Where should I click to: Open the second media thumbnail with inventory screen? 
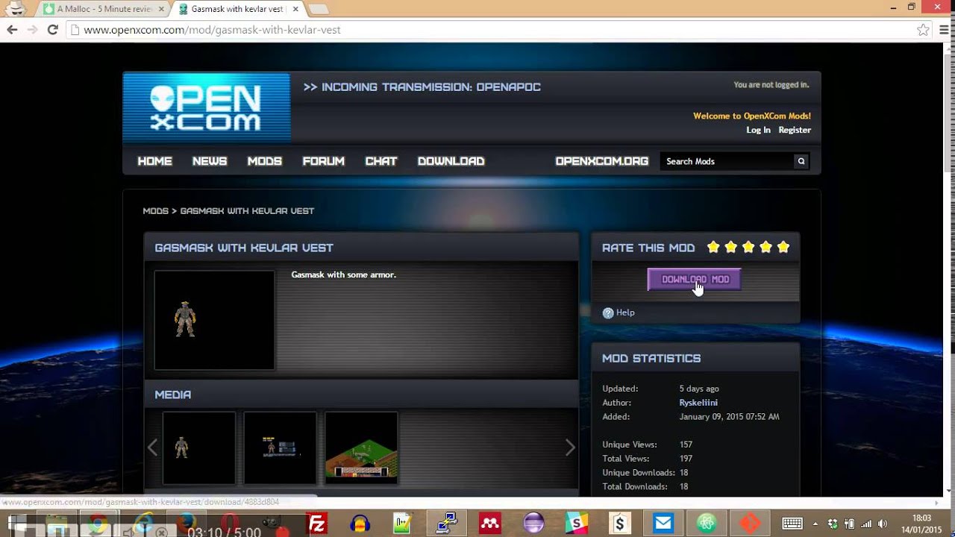pos(281,447)
